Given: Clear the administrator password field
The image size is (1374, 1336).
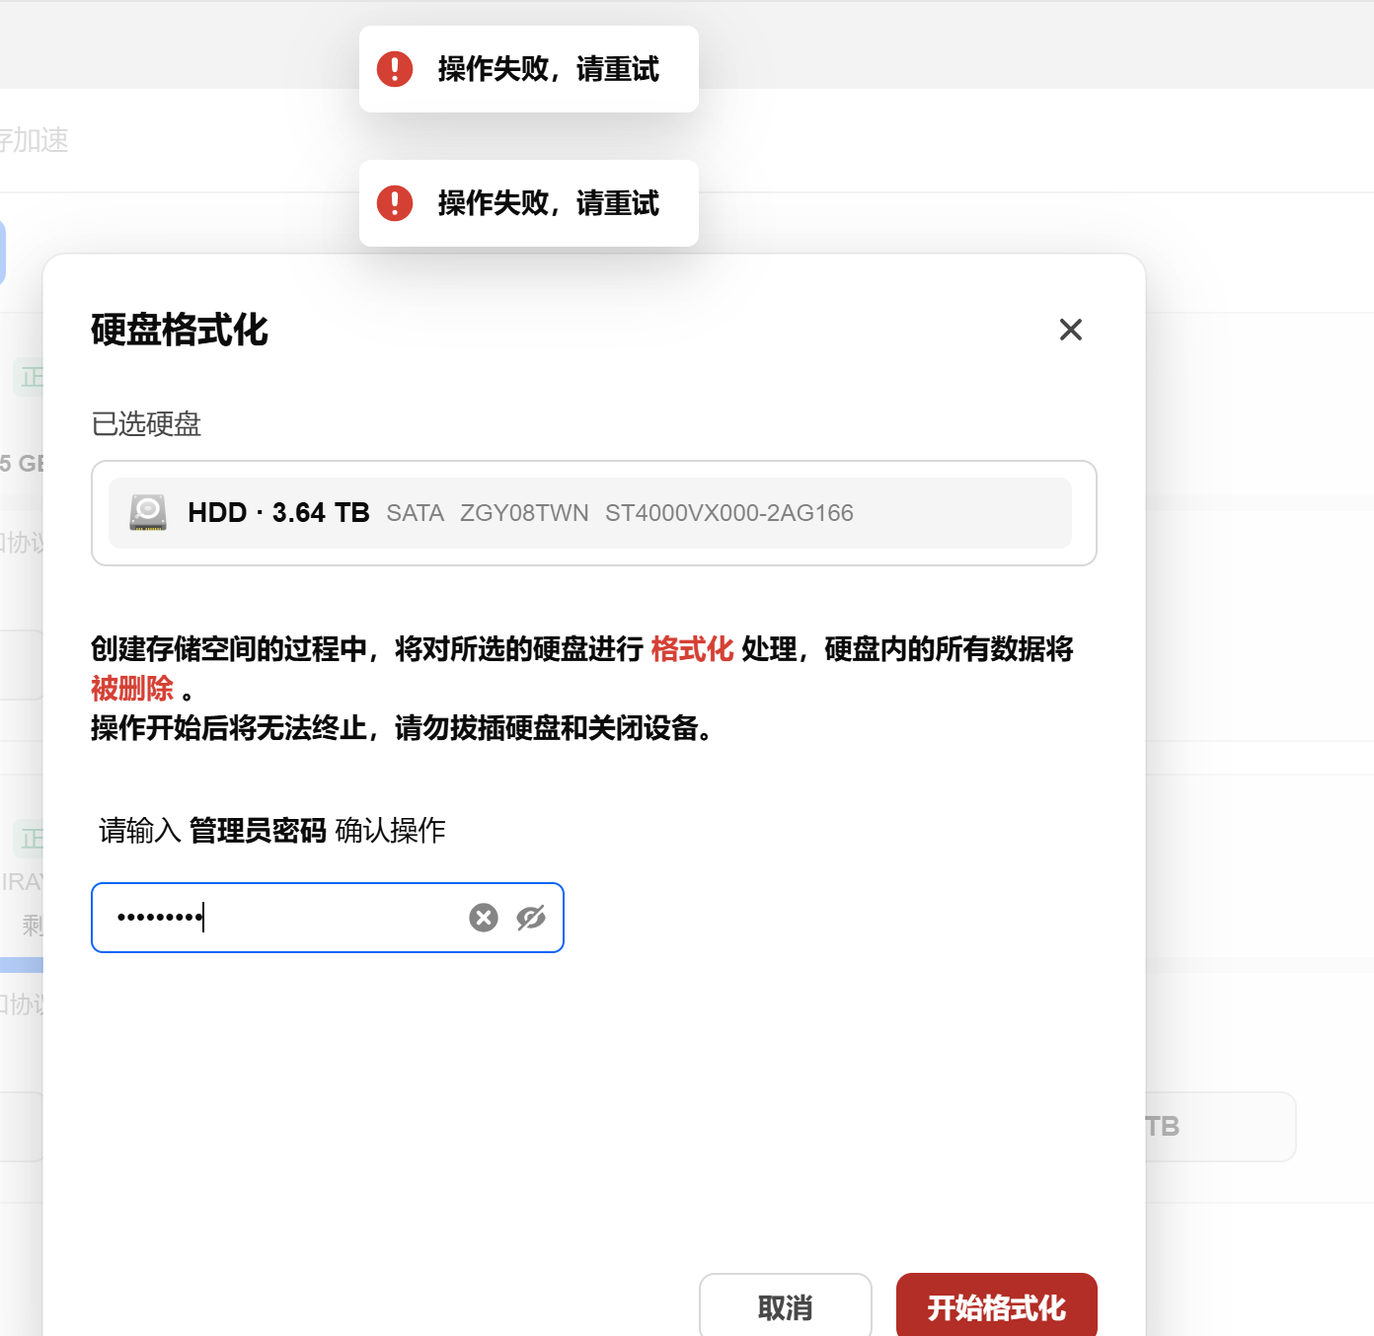Looking at the screenshot, I should tap(484, 918).
